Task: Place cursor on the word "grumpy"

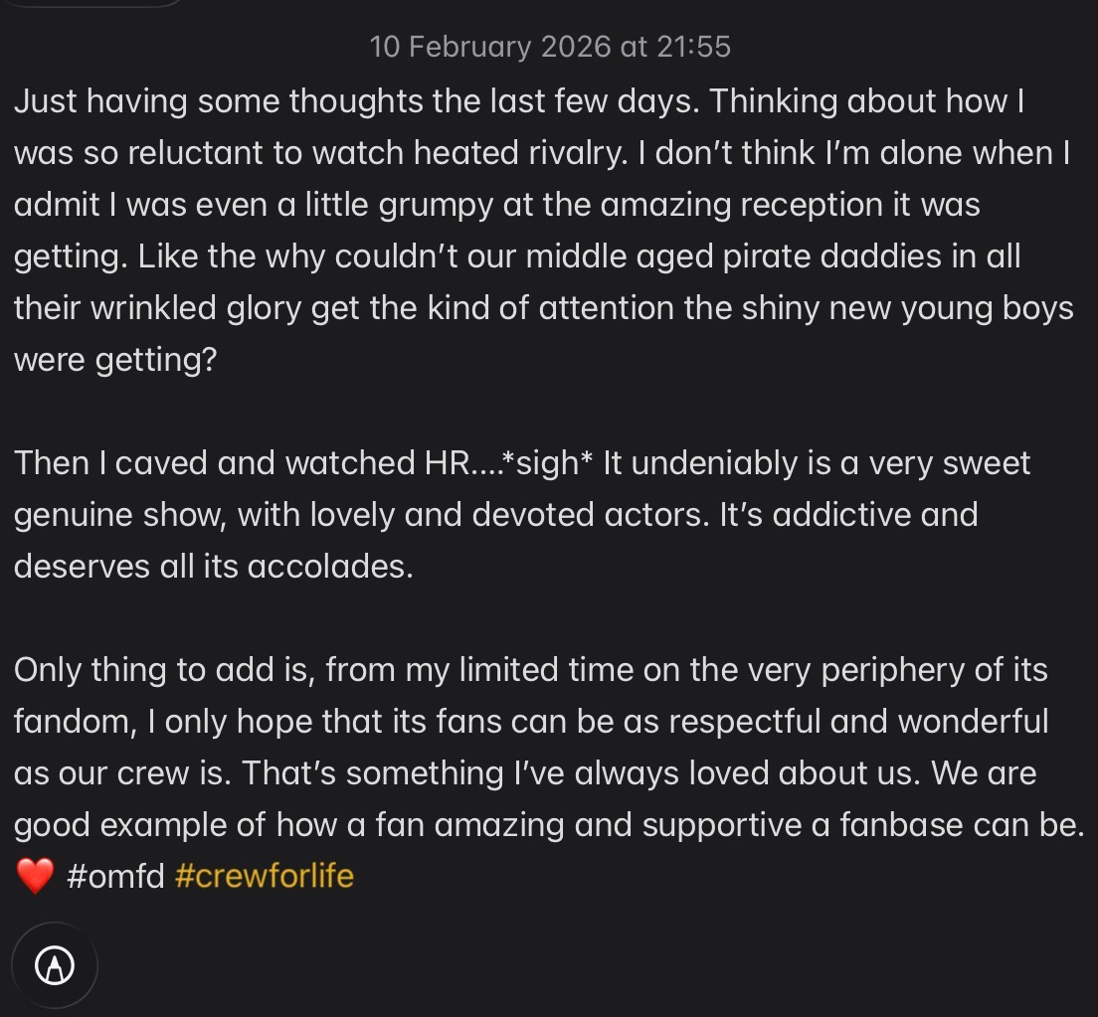Action: [x=432, y=205]
